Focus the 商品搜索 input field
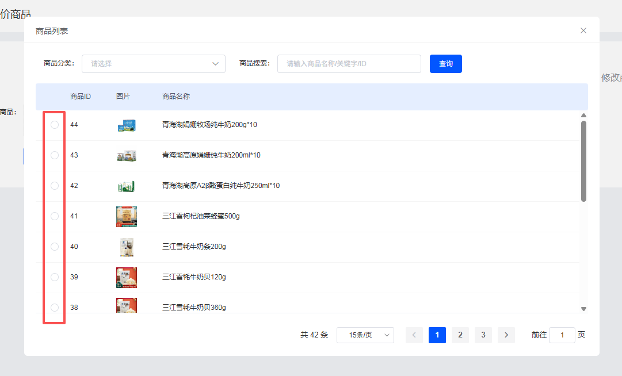622x376 pixels. click(x=349, y=64)
